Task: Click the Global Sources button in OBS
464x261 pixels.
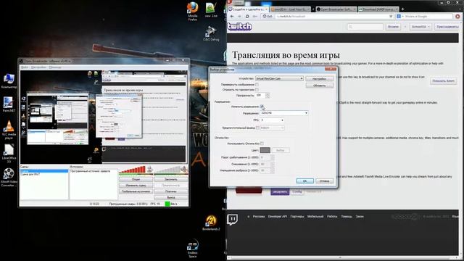Action: pos(136,191)
